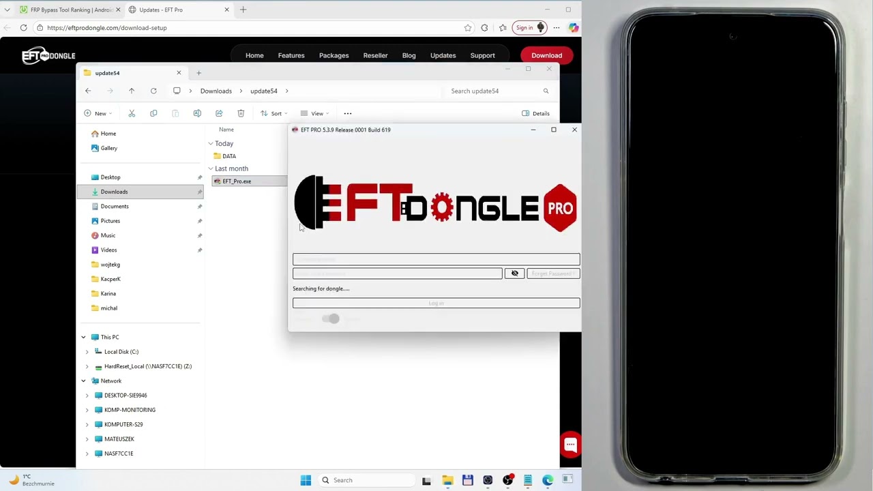
Task: Add a new File Explorer tab
Action: (x=198, y=73)
